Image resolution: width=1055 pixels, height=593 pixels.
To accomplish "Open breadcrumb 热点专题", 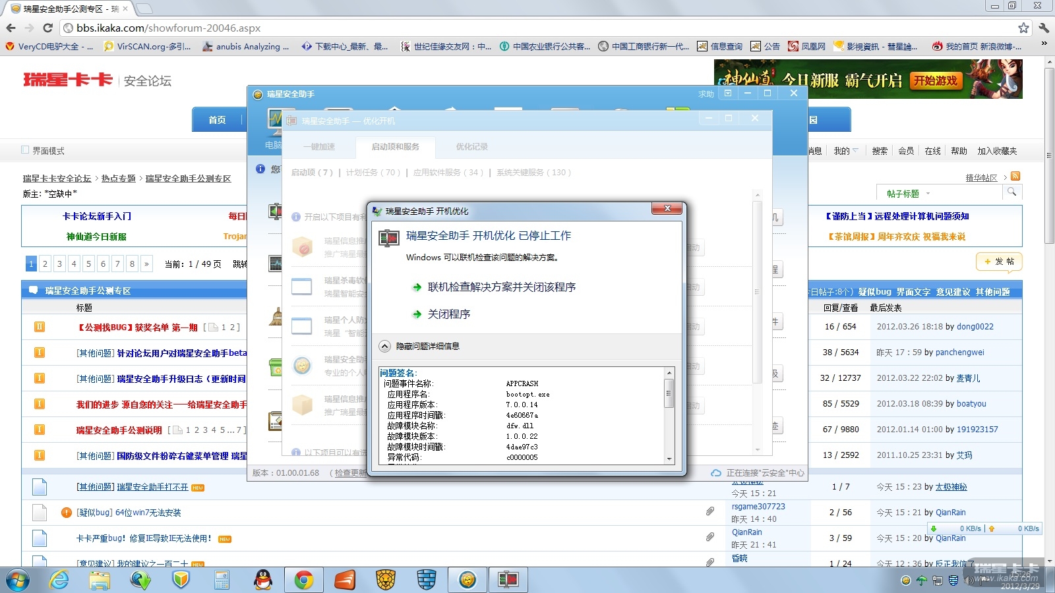I will 119,179.
